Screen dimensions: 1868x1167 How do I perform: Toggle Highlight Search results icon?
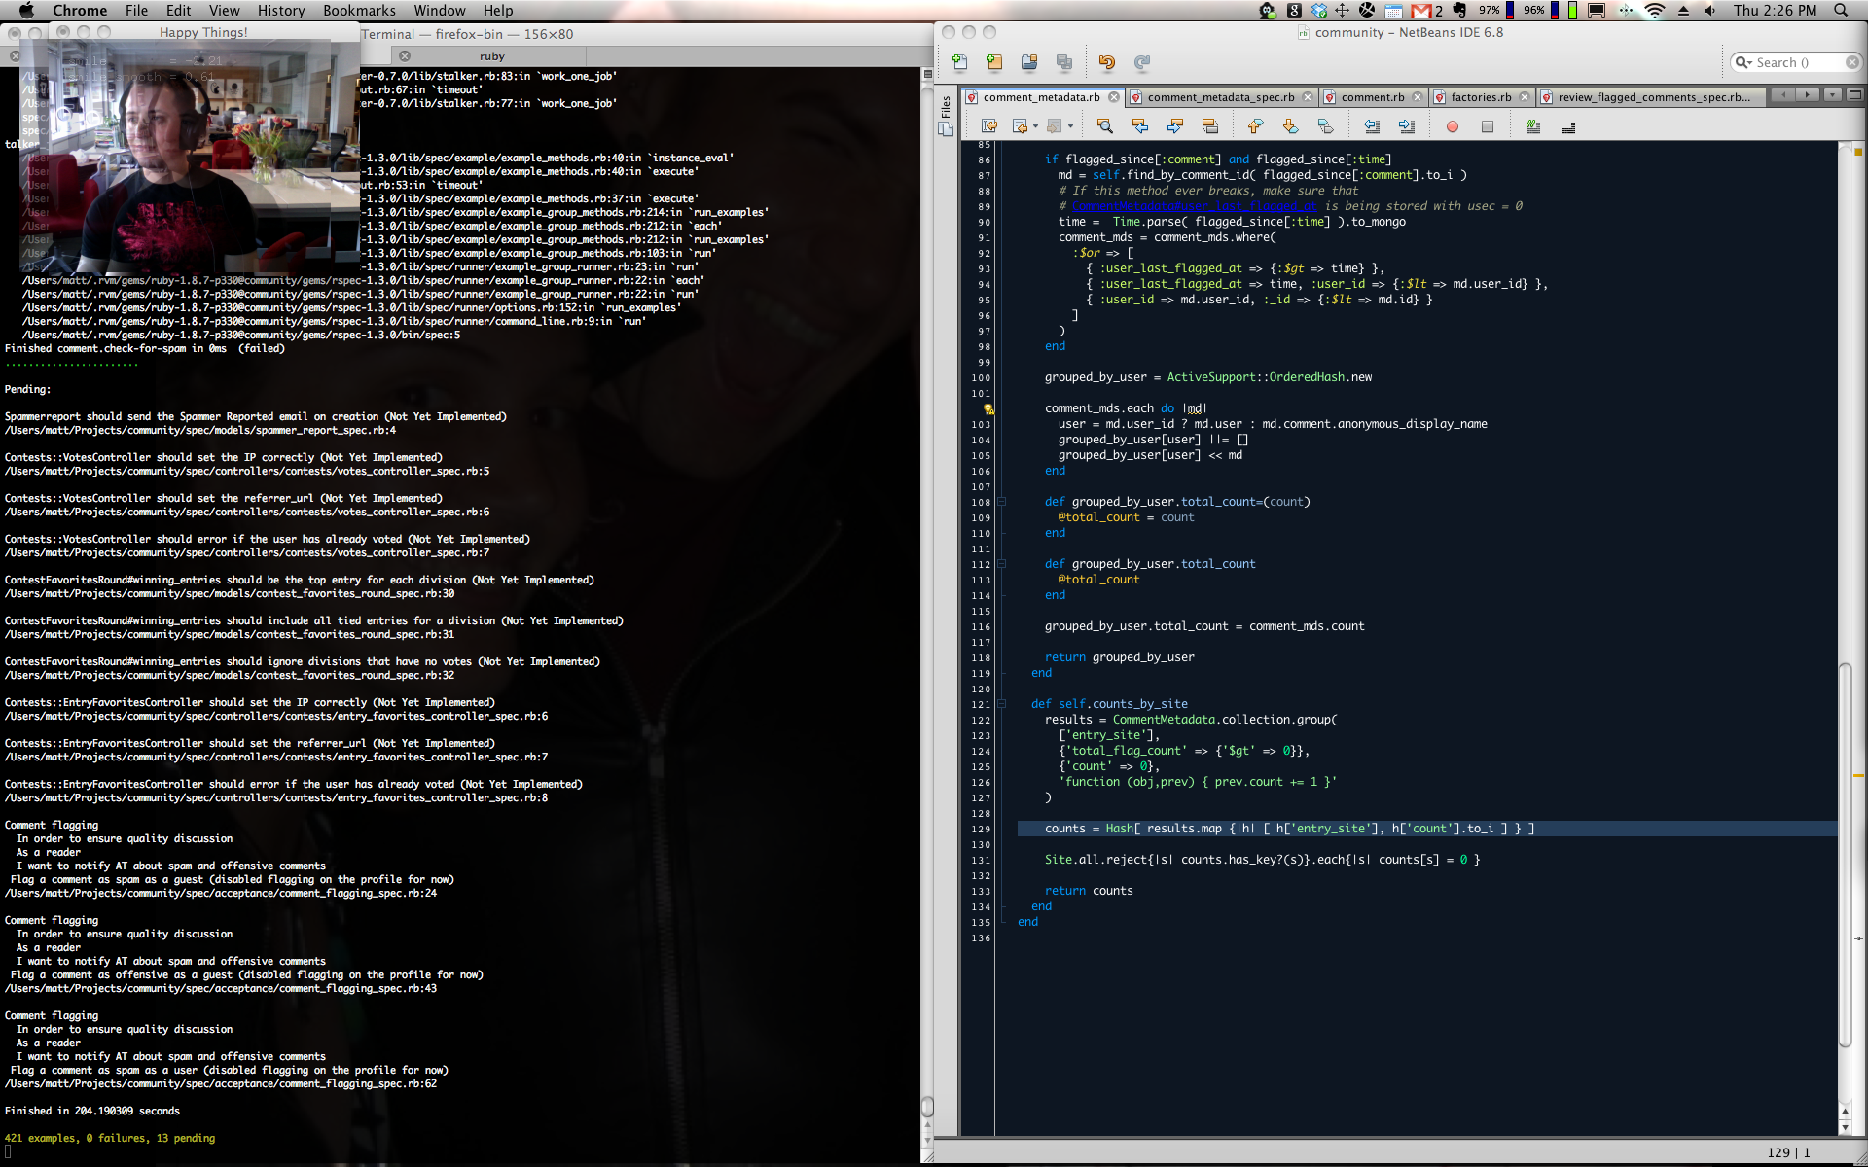pyautogui.click(x=1209, y=126)
